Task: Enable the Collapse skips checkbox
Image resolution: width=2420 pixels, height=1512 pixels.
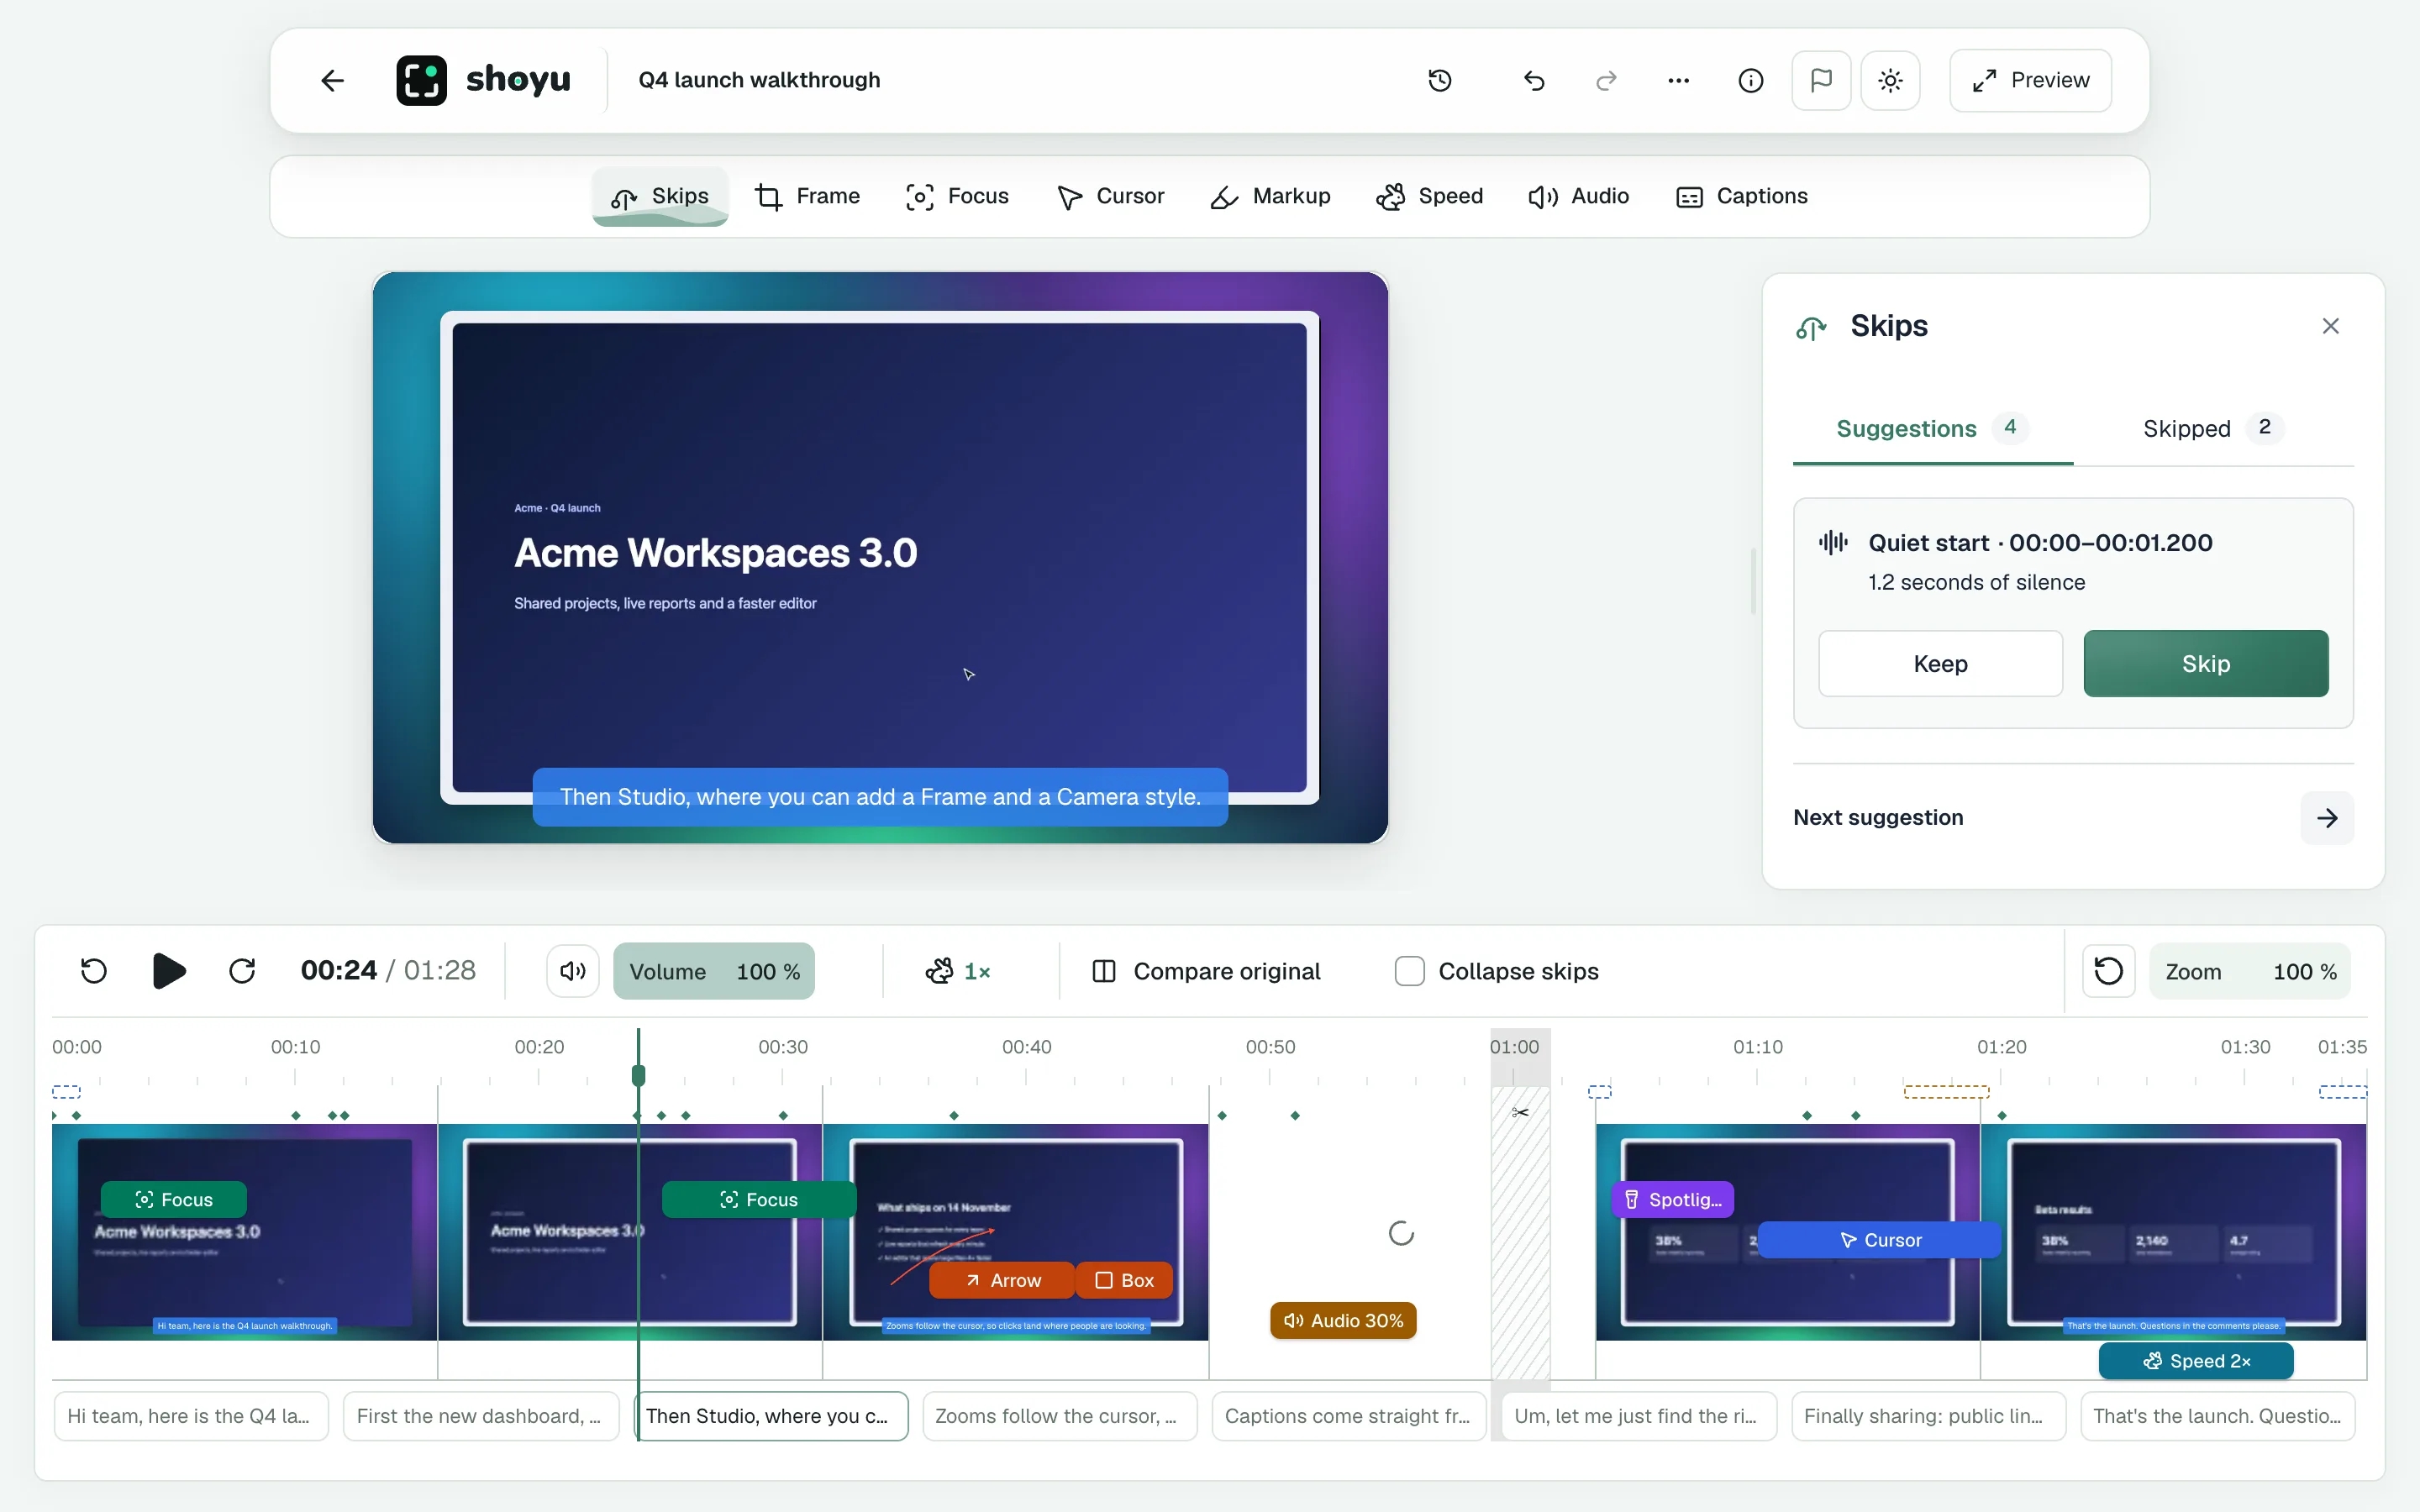Action: [1409, 971]
